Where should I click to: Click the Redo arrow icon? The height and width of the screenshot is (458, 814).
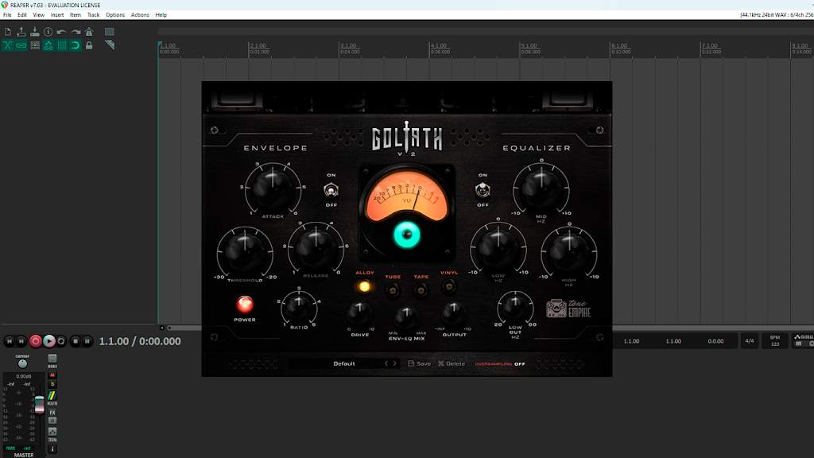(x=76, y=32)
